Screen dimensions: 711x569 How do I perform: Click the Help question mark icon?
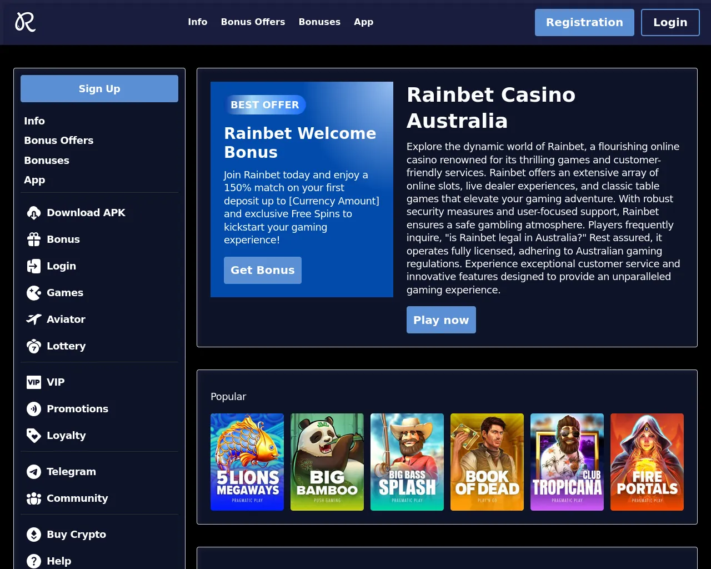tap(34, 561)
